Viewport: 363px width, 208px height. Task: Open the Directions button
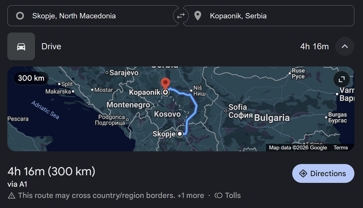point(323,173)
